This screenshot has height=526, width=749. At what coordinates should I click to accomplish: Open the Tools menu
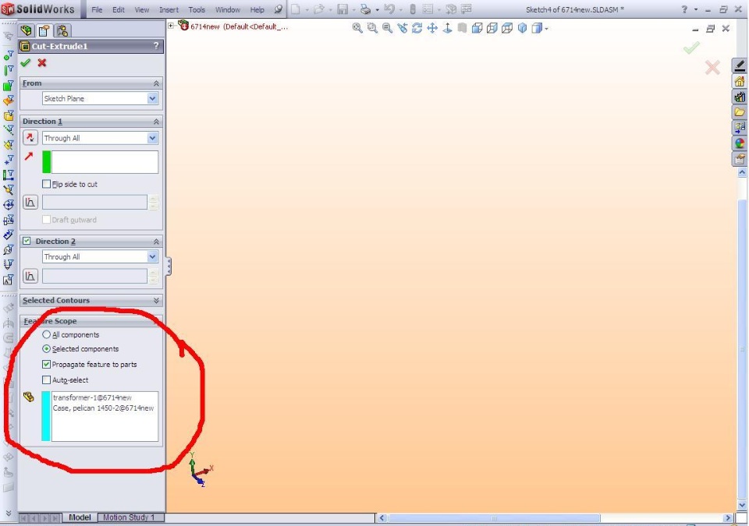pyautogui.click(x=197, y=9)
